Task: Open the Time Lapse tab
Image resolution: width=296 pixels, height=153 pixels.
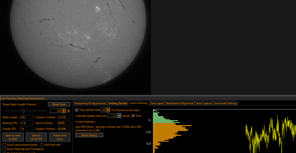Action: [157, 103]
